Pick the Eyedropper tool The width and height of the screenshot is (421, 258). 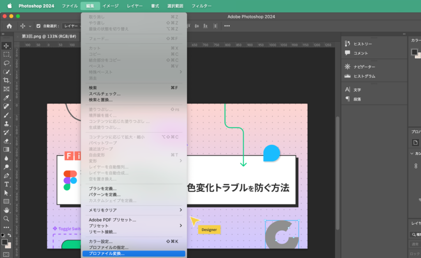point(7,98)
